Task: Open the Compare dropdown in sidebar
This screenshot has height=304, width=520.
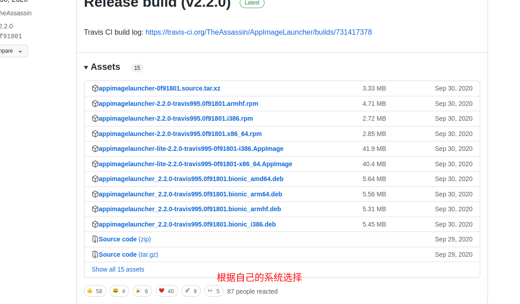Action: (13, 51)
